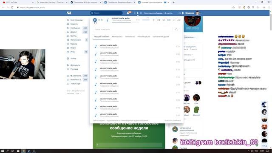The width and height of the screenshot is (272, 153).
Task: Open the profile menu arrow beside avatar
Action: point(201,13)
